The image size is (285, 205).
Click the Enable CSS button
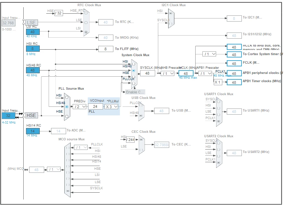click(135, 92)
